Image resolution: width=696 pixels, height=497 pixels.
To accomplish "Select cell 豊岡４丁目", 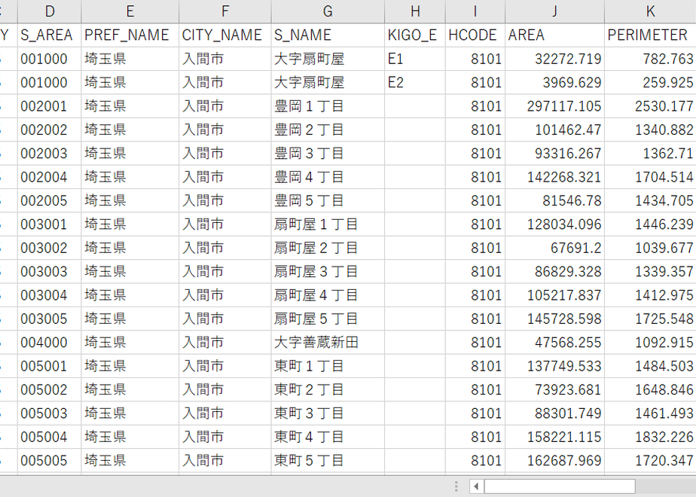I will (328, 177).
